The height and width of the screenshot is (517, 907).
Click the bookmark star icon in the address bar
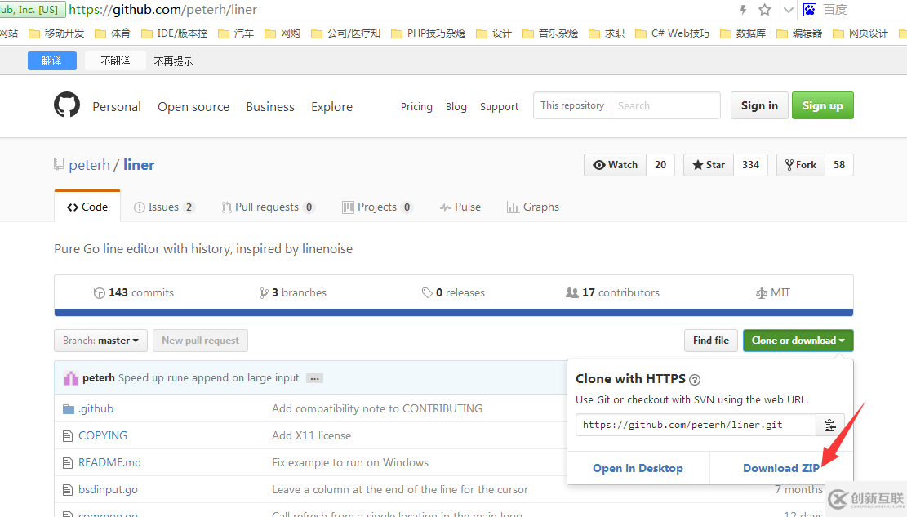(x=765, y=10)
